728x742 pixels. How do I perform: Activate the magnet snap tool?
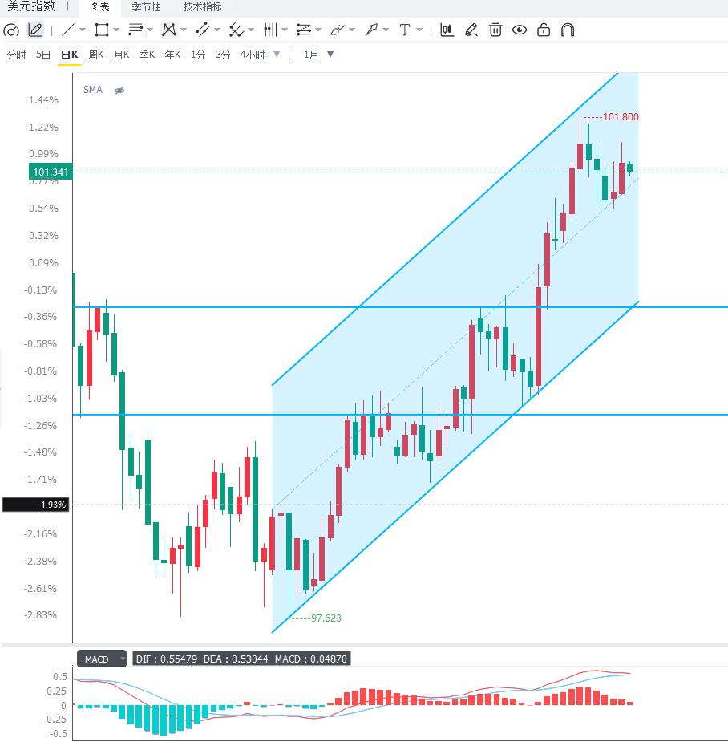(x=567, y=30)
